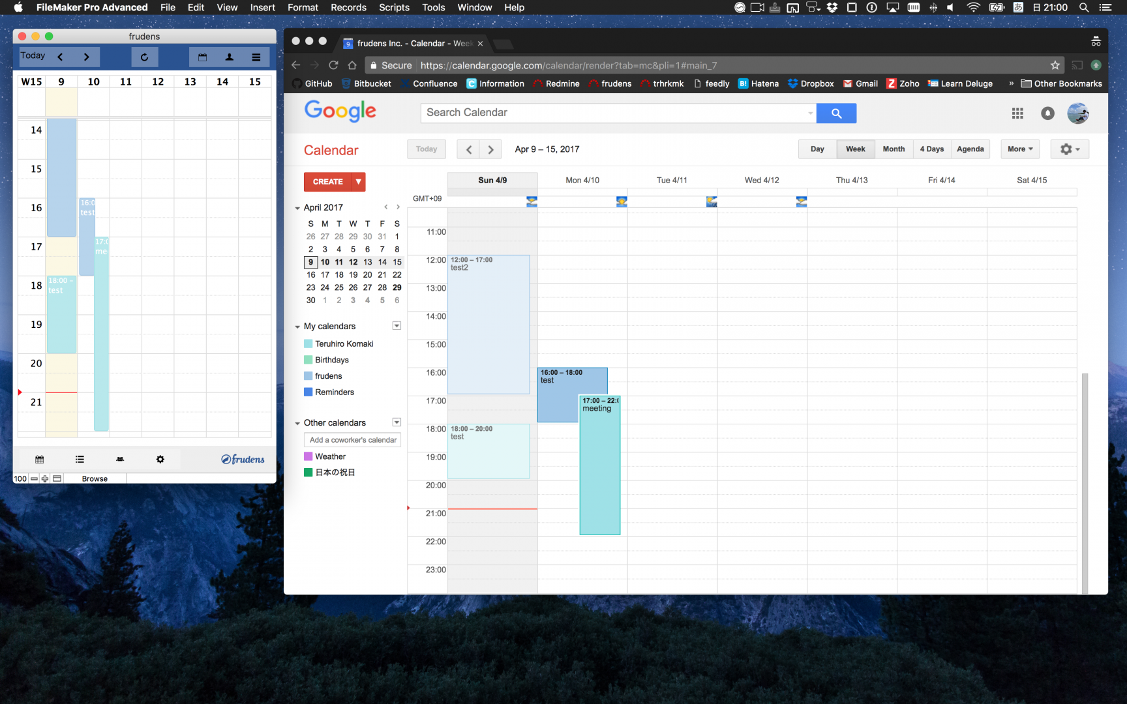The width and height of the screenshot is (1127, 704).
Task: Open Other calendars options dropdown
Action: click(397, 422)
